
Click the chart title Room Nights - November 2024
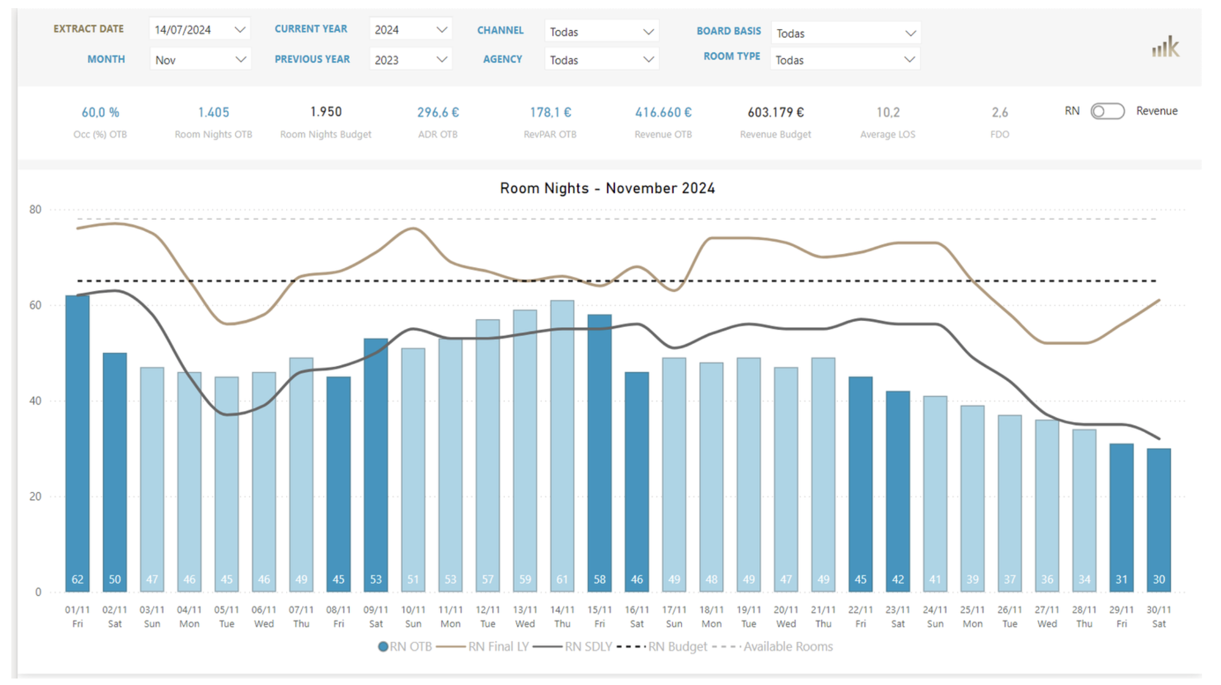[607, 188]
